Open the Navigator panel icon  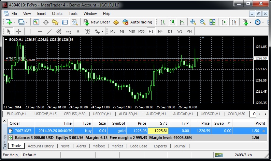pos(55,22)
